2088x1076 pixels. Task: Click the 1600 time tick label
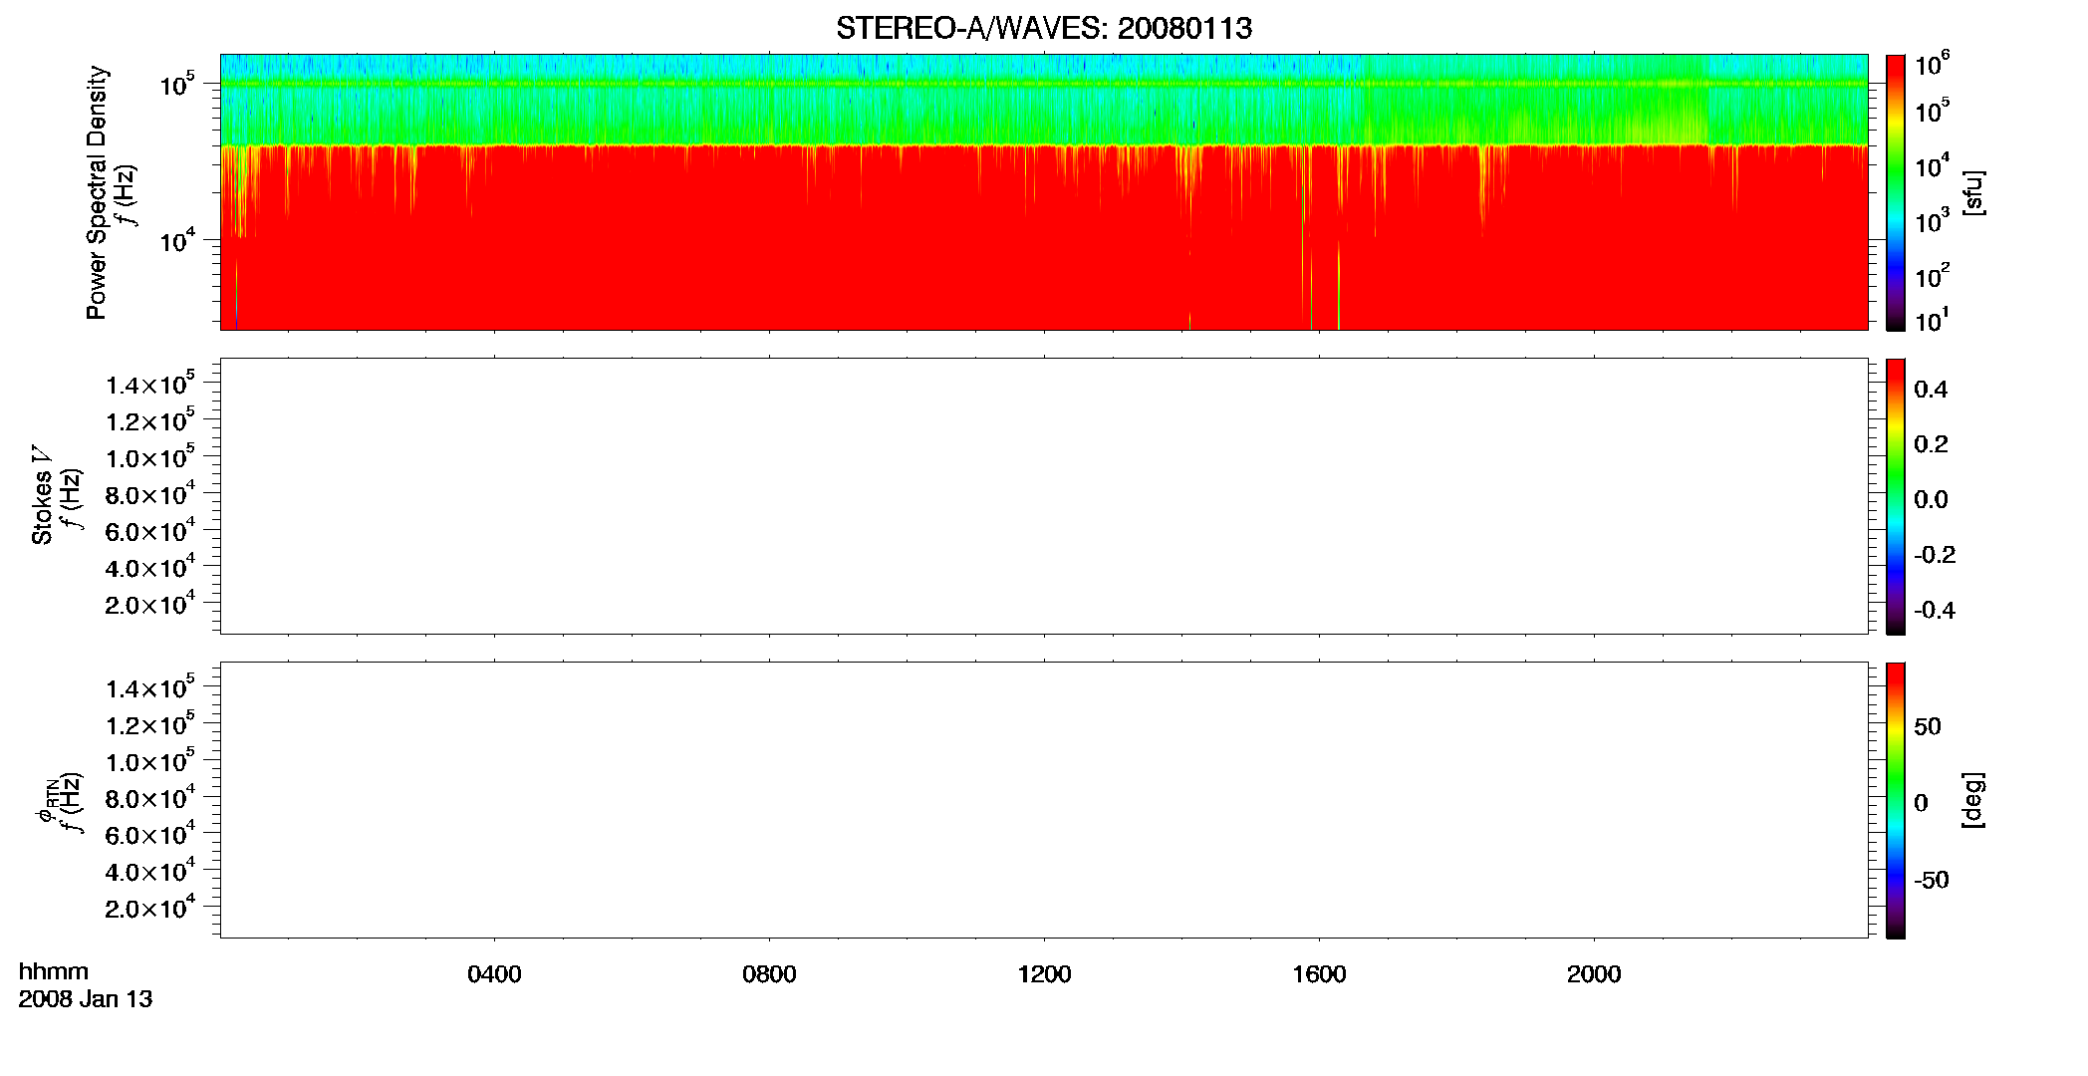pyautogui.click(x=1319, y=974)
